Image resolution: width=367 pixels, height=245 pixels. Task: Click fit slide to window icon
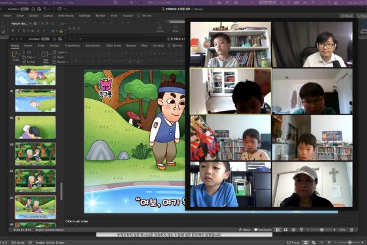pyautogui.click(x=351, y=230)
